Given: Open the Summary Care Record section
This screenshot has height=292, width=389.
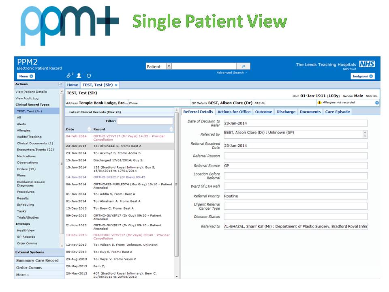Looking at the screenshot, I should pos(38,260).
